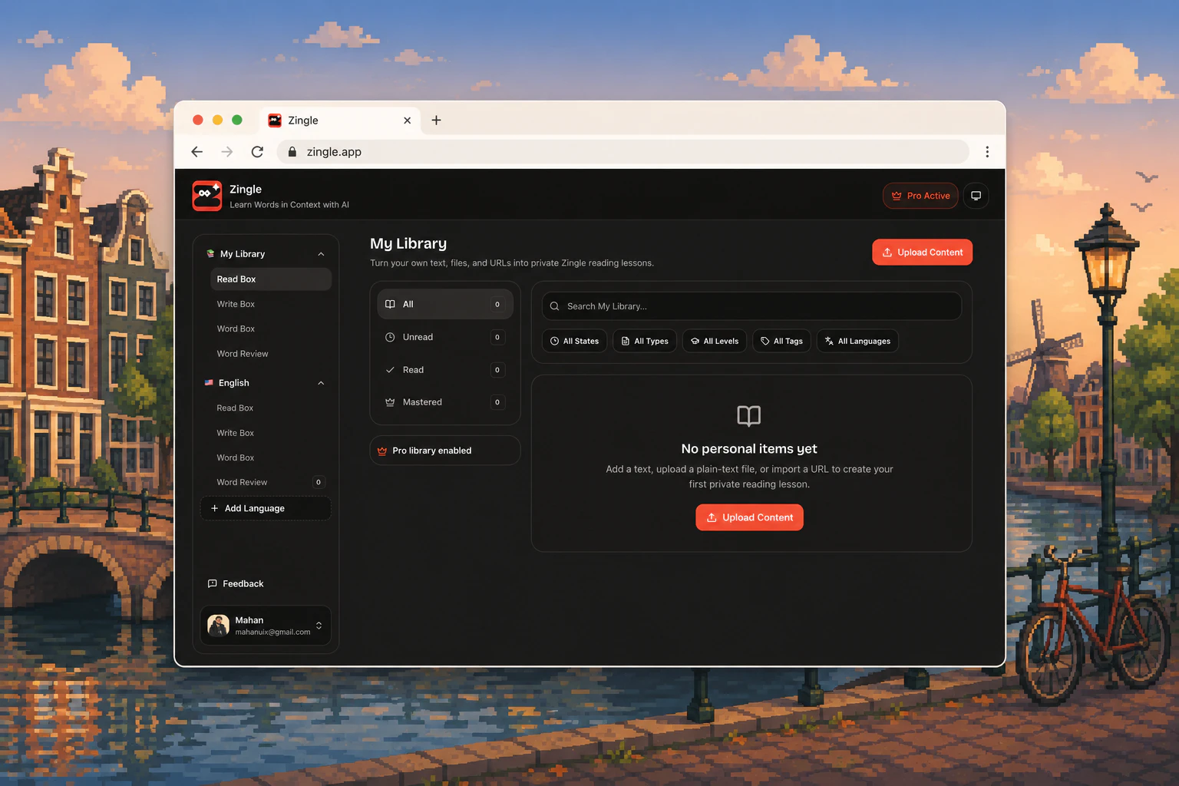Image resolution: width=1179 pixels, height=786 pixels.
Task: Go back using browser back arrow
Action: (197, 152)
